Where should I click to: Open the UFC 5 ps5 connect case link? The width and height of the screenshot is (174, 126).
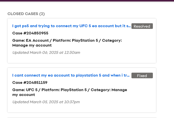coord(71,26)
